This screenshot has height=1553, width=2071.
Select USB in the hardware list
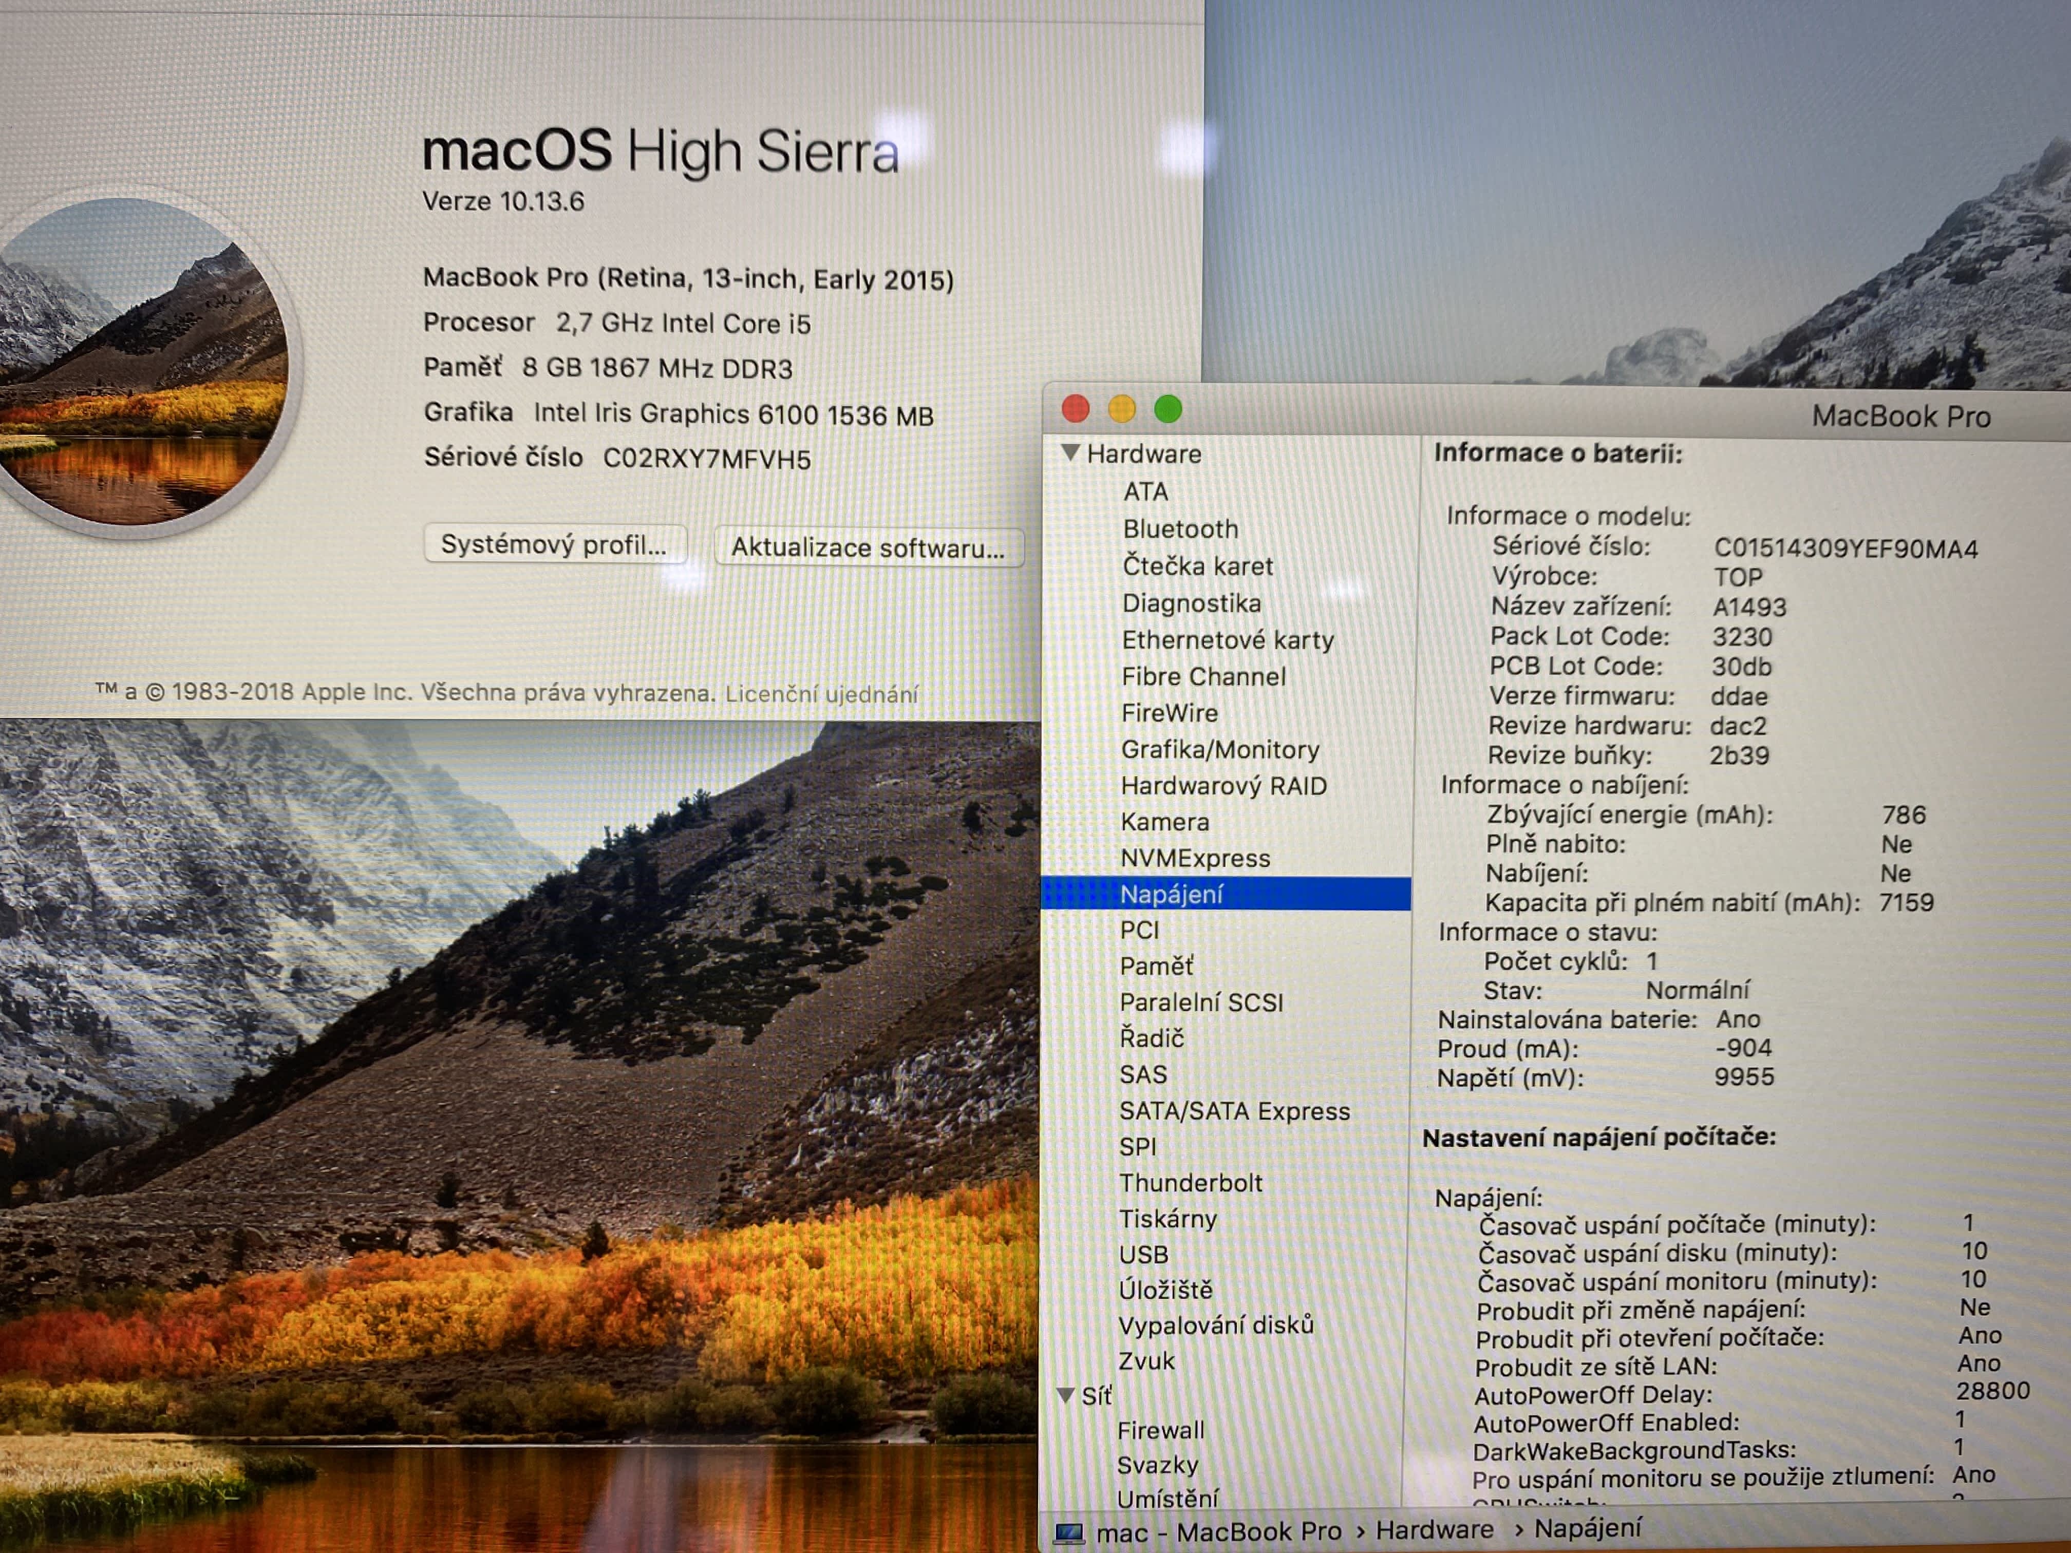(1143, 1255)
